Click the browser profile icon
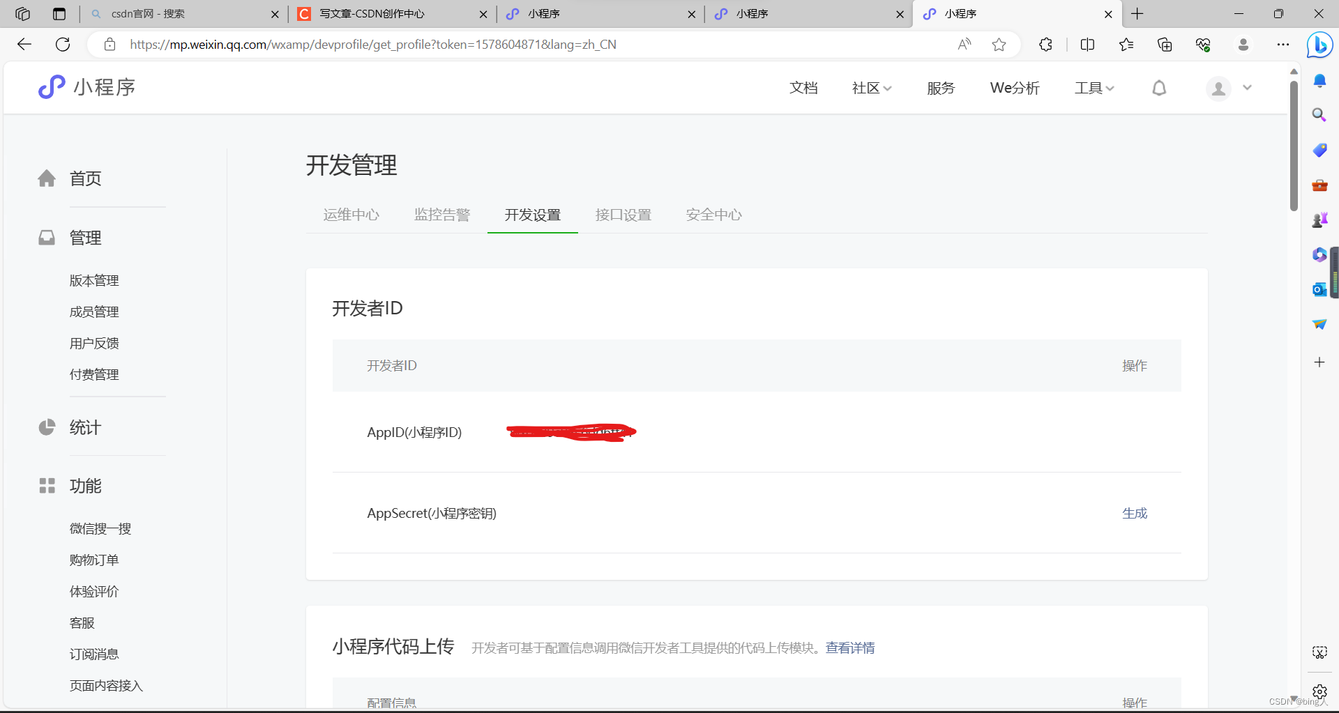 click(x=1243, y=45)
